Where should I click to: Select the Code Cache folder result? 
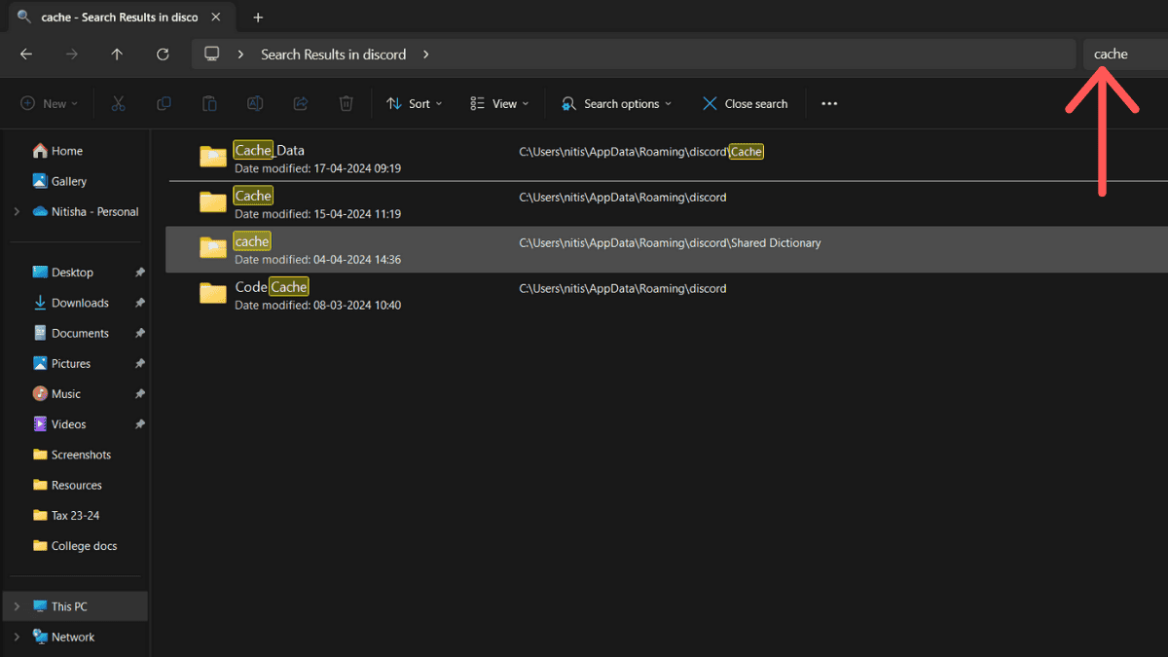667,294
